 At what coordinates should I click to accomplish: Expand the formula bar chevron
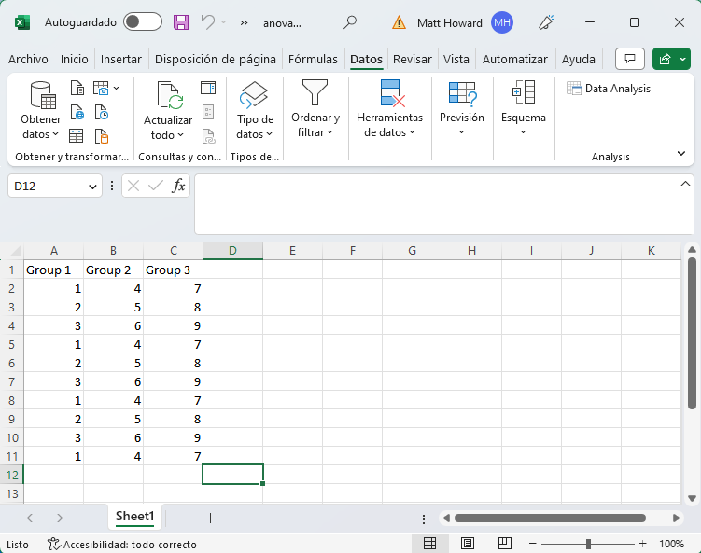[x=686, y=185]
